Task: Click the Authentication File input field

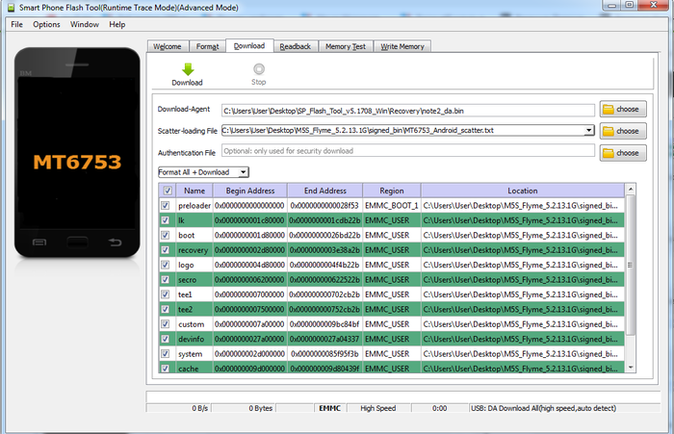Action: (408, 151)
